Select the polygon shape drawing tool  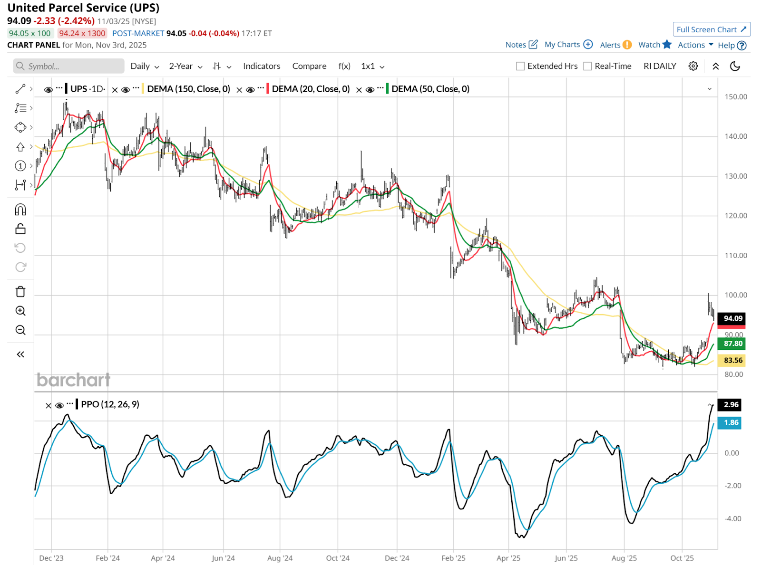click(20, 127)
